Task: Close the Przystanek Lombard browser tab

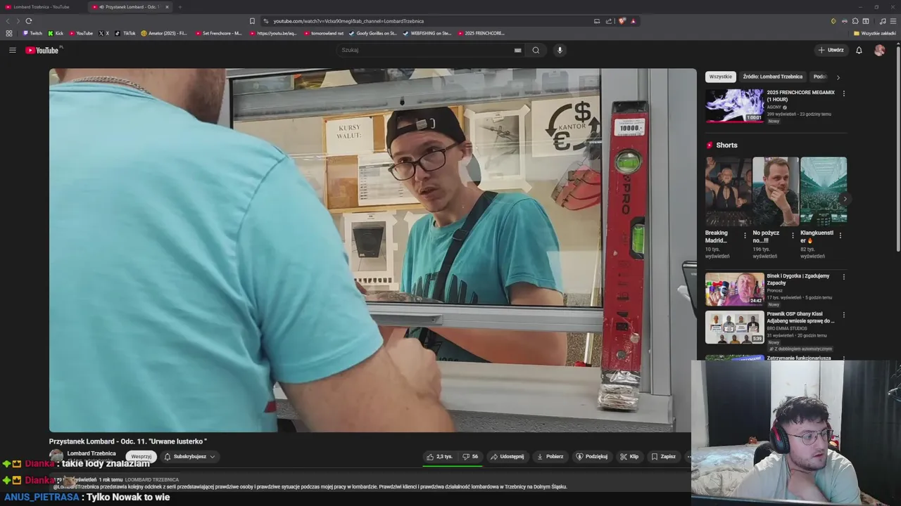Action: [167, 7]
